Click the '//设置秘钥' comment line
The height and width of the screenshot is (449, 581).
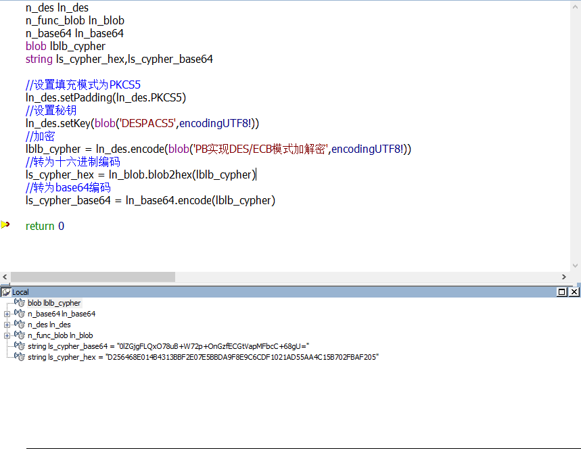(x=51, y=110)
